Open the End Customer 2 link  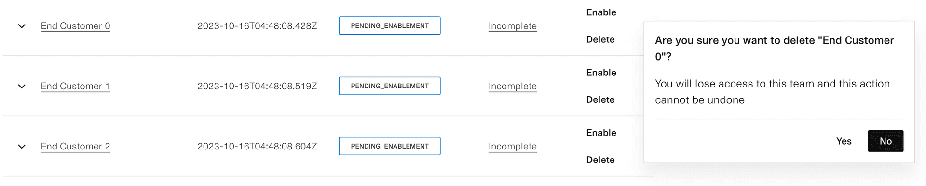click(x=75, y=146)
